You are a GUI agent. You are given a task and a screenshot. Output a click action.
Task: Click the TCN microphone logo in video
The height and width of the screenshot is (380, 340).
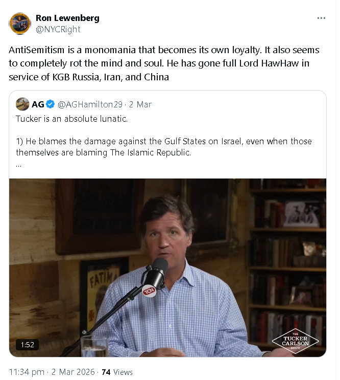coord(149,291)
